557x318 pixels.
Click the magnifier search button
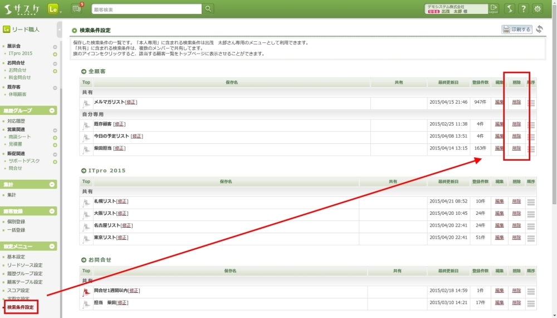click(x=208, y=9)
